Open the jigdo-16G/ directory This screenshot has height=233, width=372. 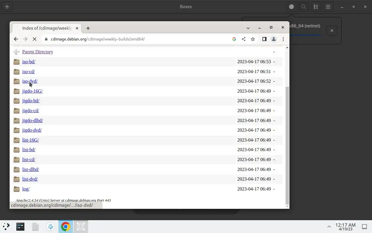(32, 91)
